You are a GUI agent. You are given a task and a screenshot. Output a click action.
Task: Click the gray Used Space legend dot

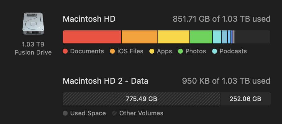(x=65, y=113)
